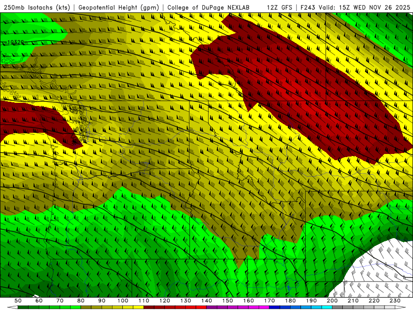Click the '140' value on the legend scale

point(207,301)
